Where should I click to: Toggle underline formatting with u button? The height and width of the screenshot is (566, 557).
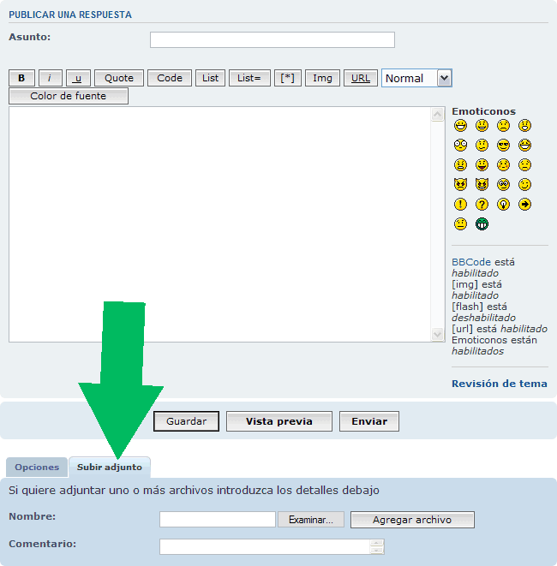pyautogui.click(x=79, y=78)
